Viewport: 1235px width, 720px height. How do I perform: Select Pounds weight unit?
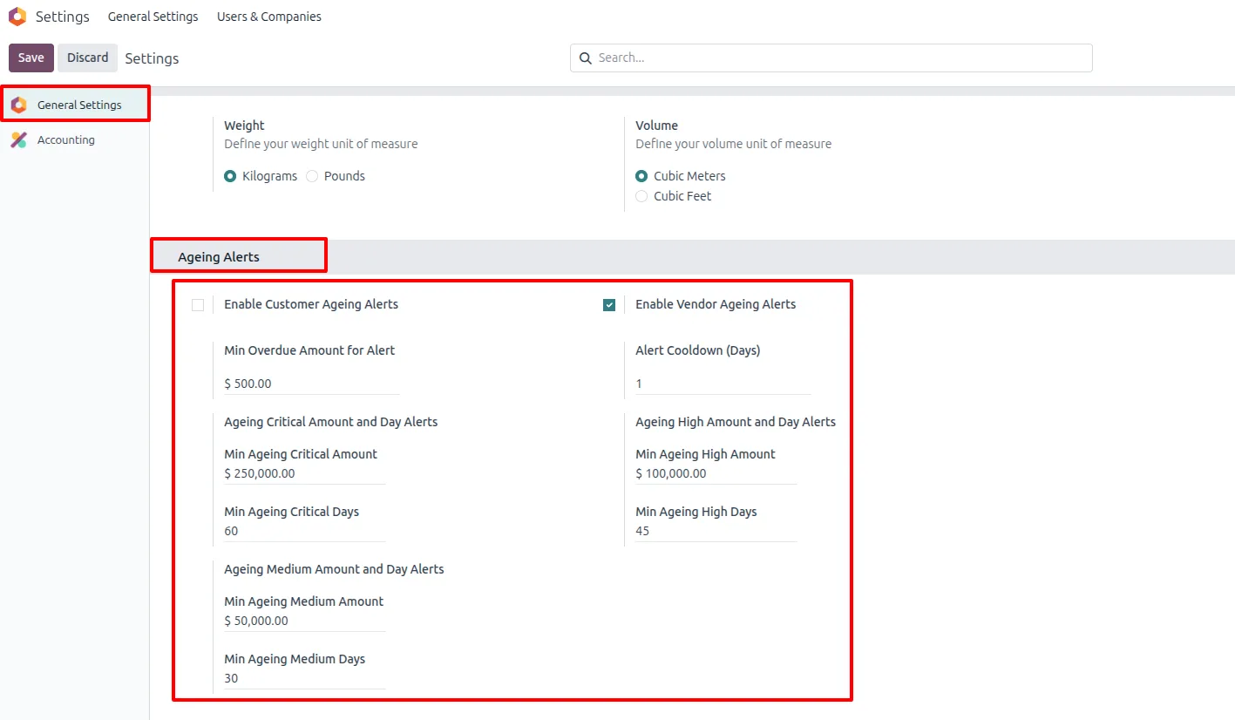[312, 176]
